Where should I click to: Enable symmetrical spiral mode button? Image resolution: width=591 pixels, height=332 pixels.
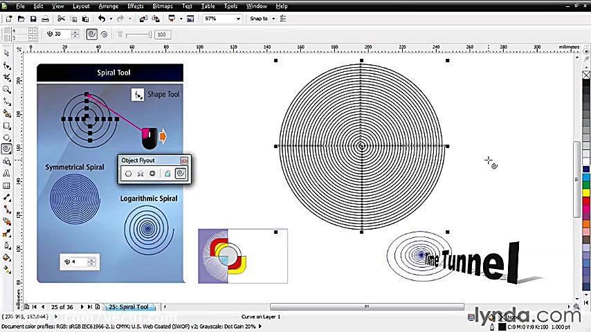tap(92, 34)
